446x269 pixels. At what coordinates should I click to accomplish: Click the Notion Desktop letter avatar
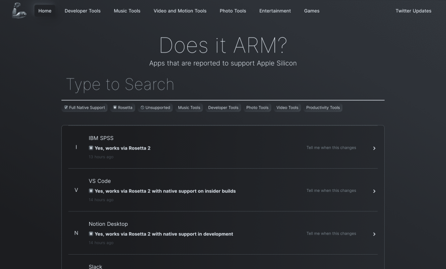76,233
